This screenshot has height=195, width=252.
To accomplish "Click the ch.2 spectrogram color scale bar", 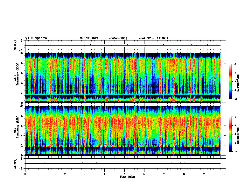I will point(230,134).
